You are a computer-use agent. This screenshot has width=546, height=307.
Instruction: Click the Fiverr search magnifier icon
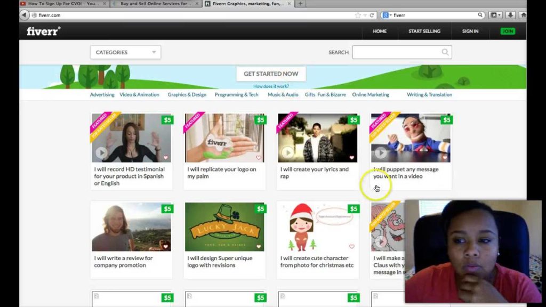click(445, 52)
